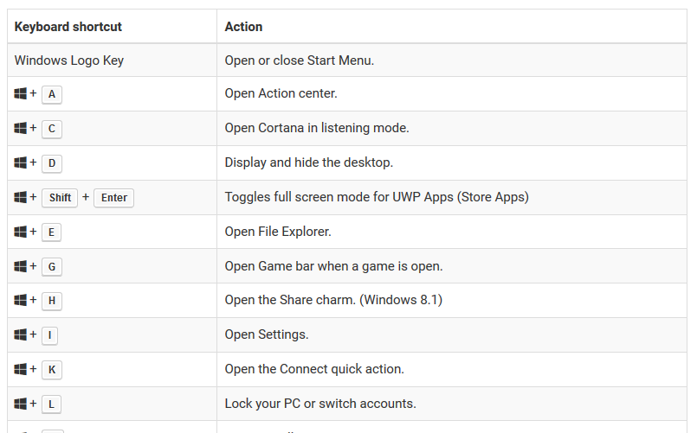
Task: Click the Enter keycap
Action: (x=114, y=198)
